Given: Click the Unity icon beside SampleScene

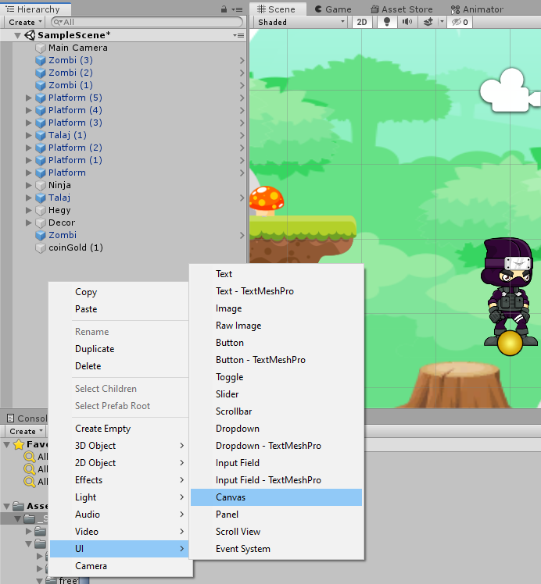Looking at the screenshot, I should coord(30,35).
